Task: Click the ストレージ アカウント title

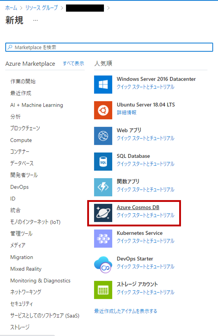Action: (137, 284)
